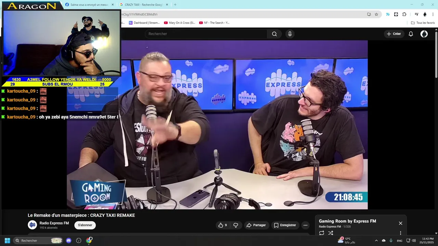Show hidden system tray icons
The image size is (438, 246).
[376, 241]
